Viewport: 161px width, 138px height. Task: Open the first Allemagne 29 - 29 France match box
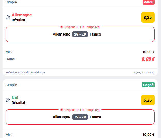point(80,34)
